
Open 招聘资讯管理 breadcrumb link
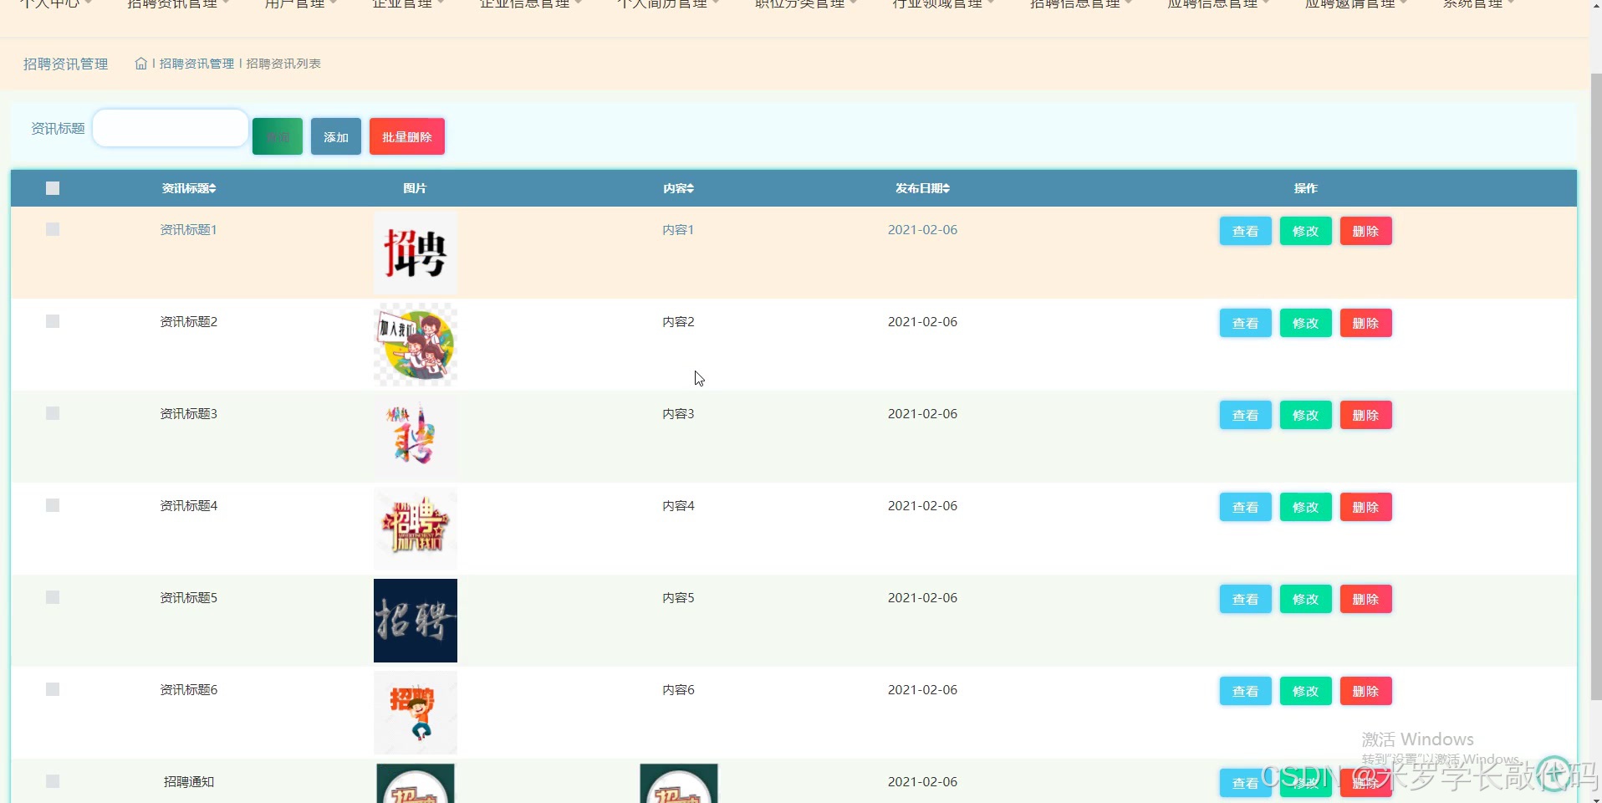[x=196, y=64]
